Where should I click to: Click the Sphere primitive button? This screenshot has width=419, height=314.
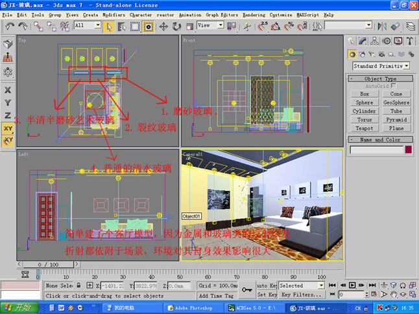[x=365, y=102]
